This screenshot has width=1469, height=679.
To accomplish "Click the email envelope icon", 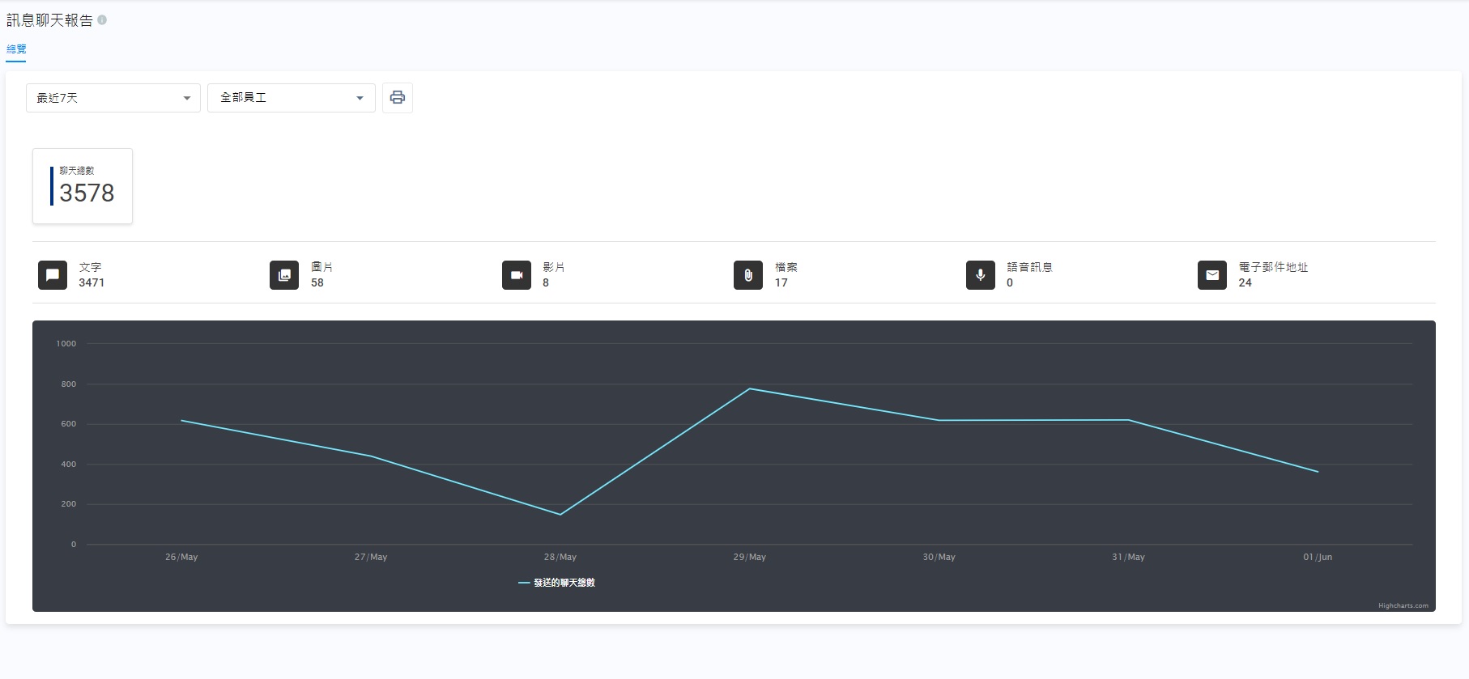I will (x=1212, y=275).
